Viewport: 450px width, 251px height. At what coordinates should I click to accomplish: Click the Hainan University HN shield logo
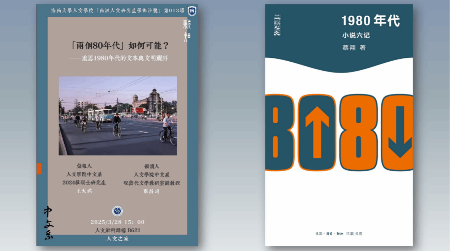[192, 11]
